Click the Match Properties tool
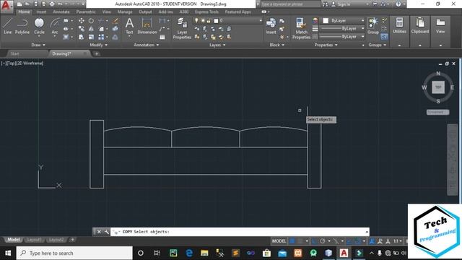Image resolution: width=462 pixels, height=260 pixels. click(301, 28)
